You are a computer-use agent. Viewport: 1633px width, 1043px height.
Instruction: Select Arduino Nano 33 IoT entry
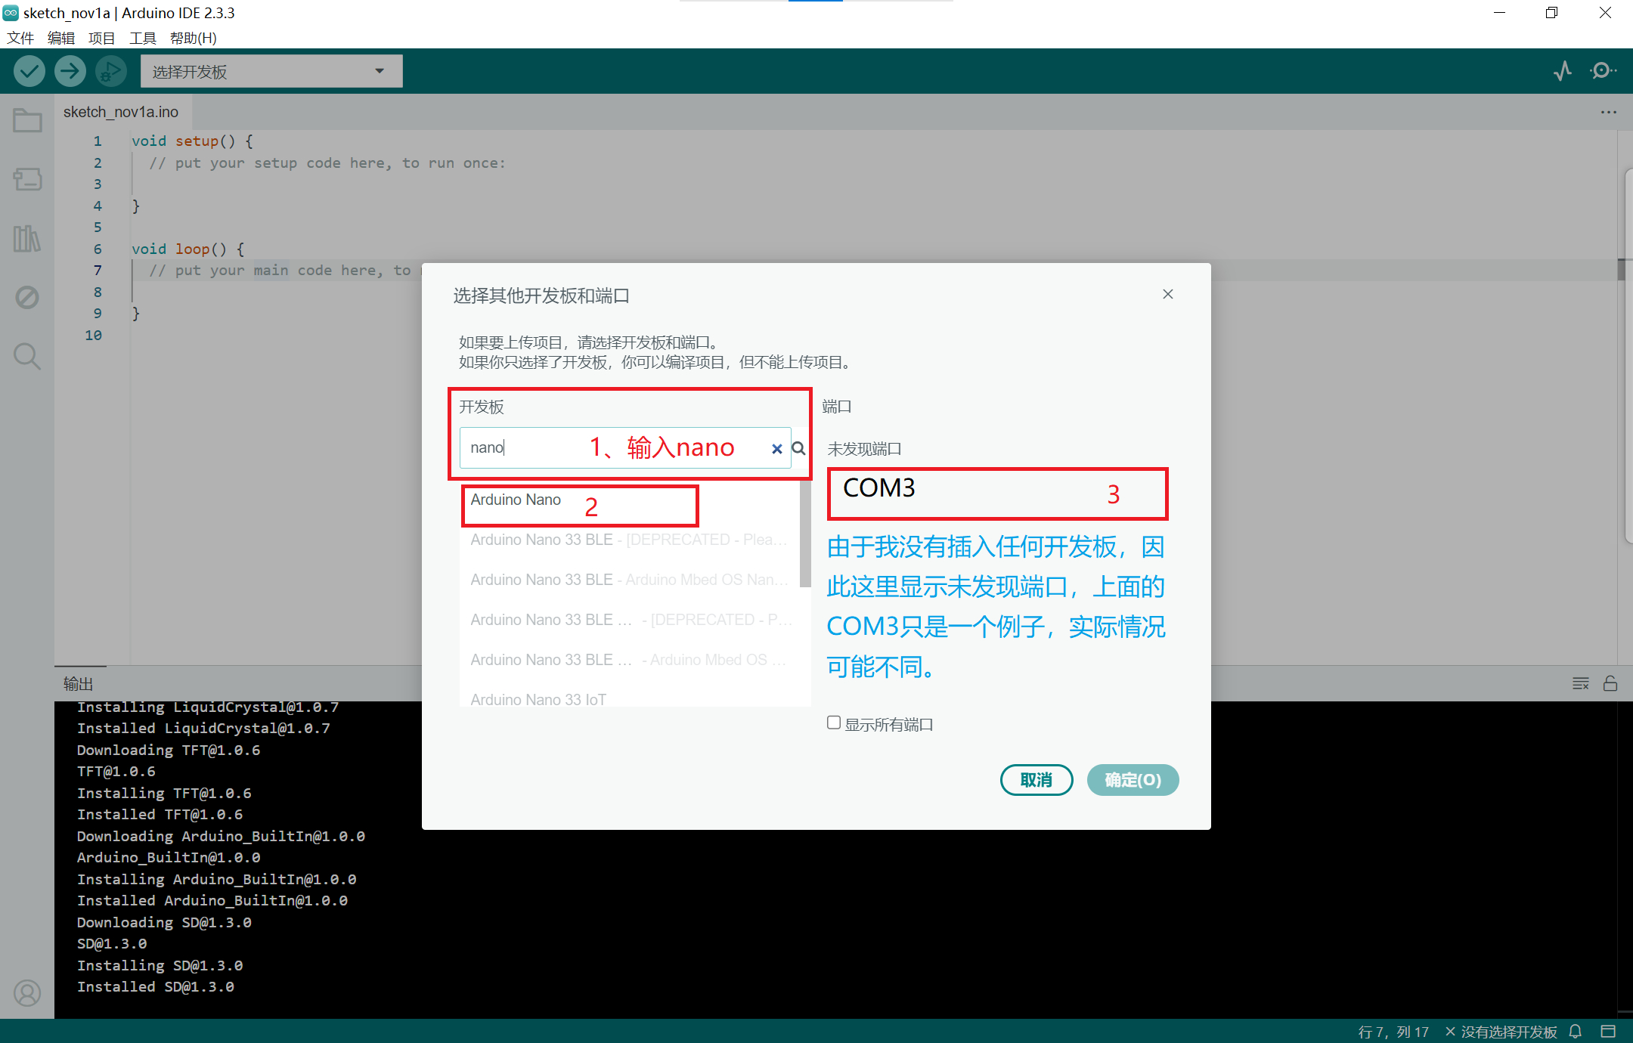629,699
